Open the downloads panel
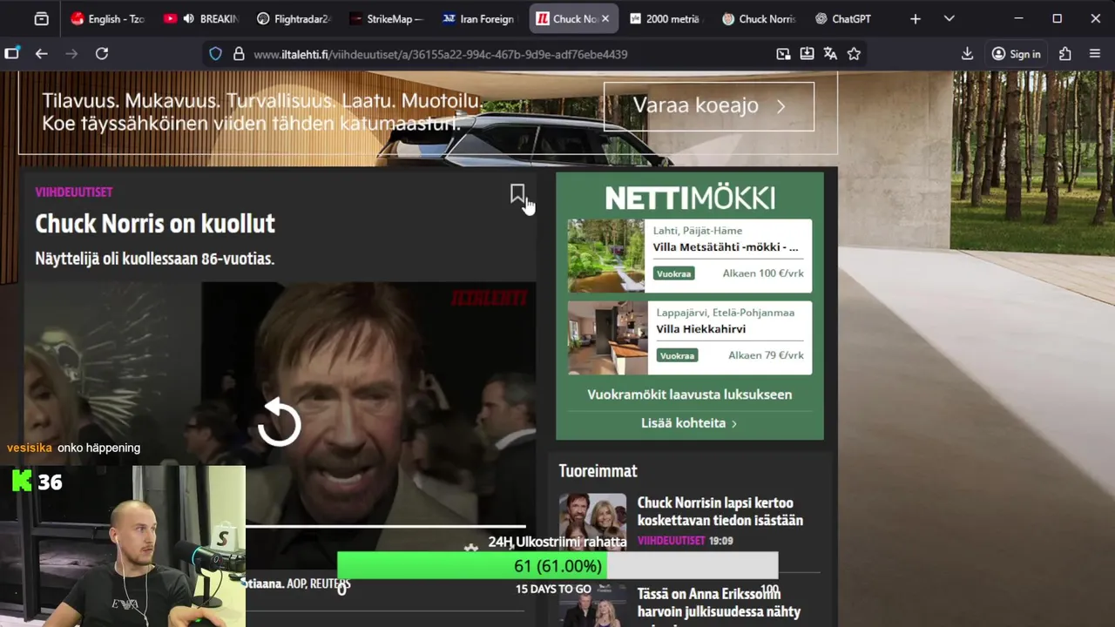The height and width of the screenshot is (627, 1115). click(x=967, y=54)
